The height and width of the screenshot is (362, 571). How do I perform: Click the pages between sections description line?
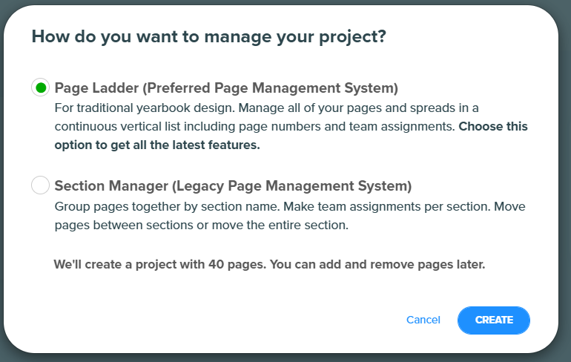coord(202,225)
